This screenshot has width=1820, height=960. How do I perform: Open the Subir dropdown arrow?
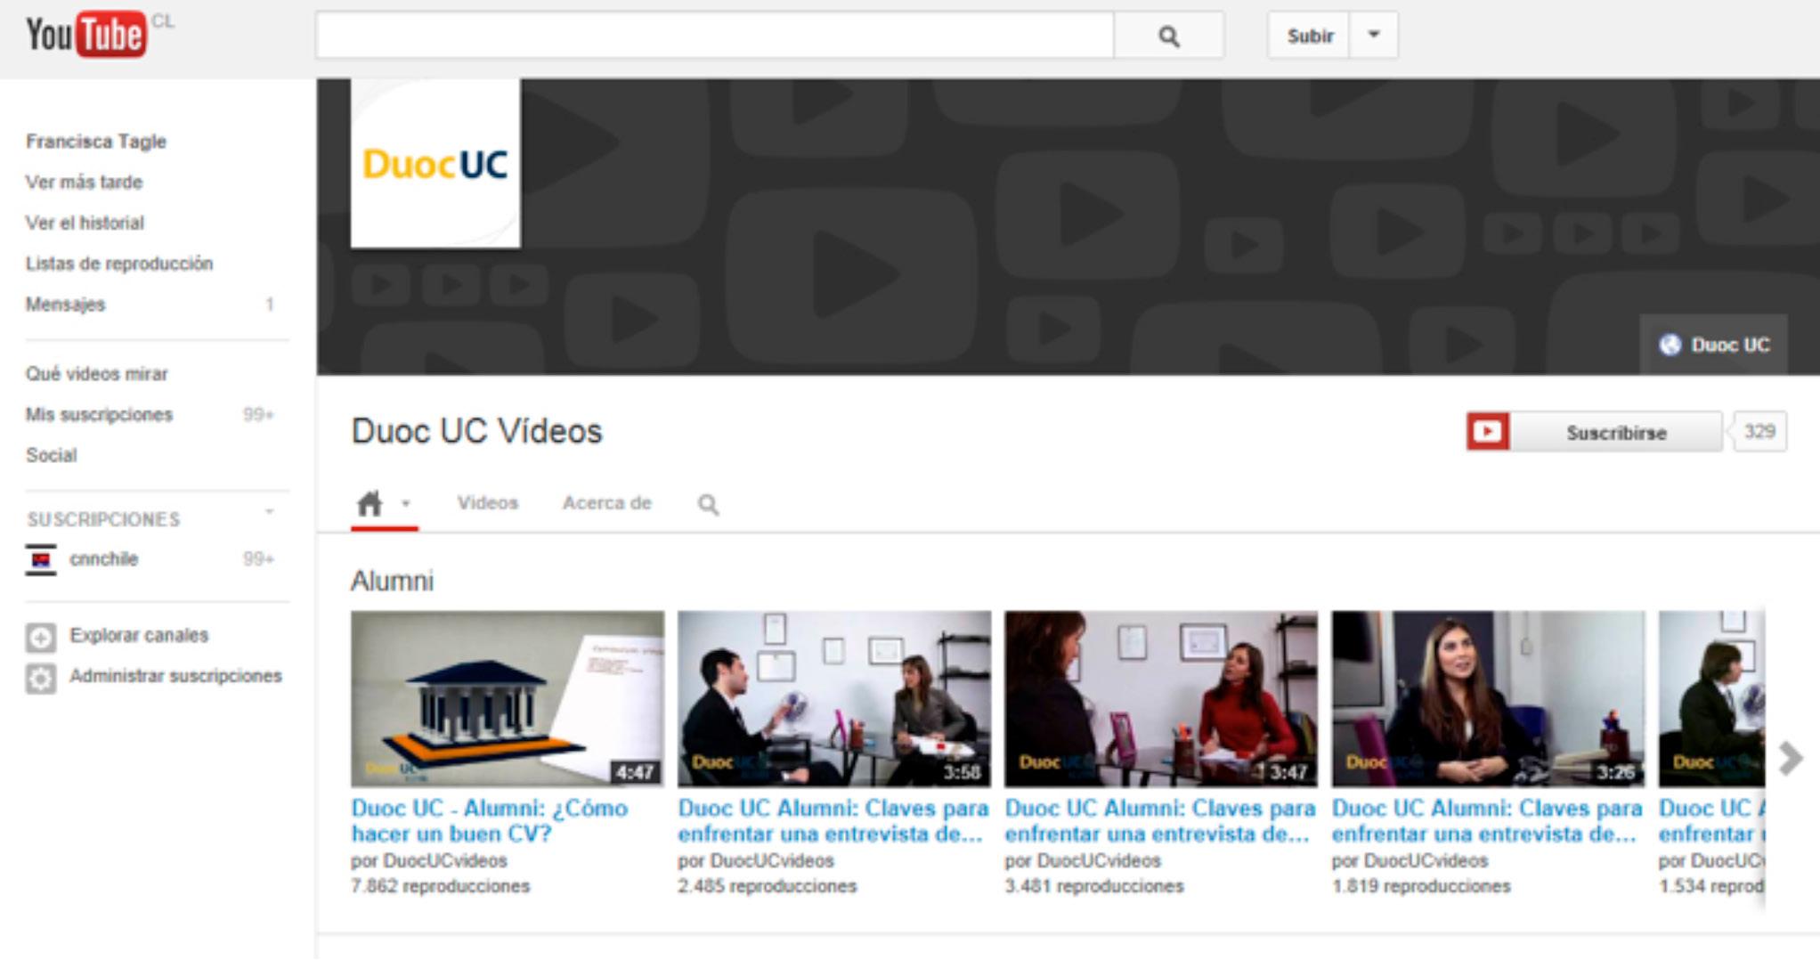(x=1374, y=36)
